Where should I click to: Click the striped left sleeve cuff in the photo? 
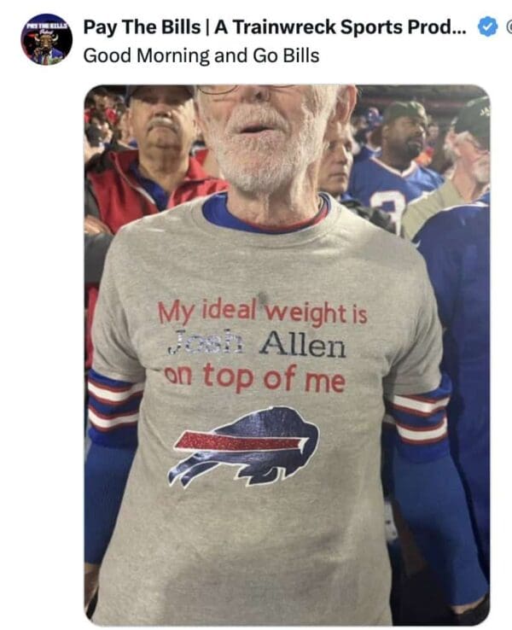[x=113, y=403]
